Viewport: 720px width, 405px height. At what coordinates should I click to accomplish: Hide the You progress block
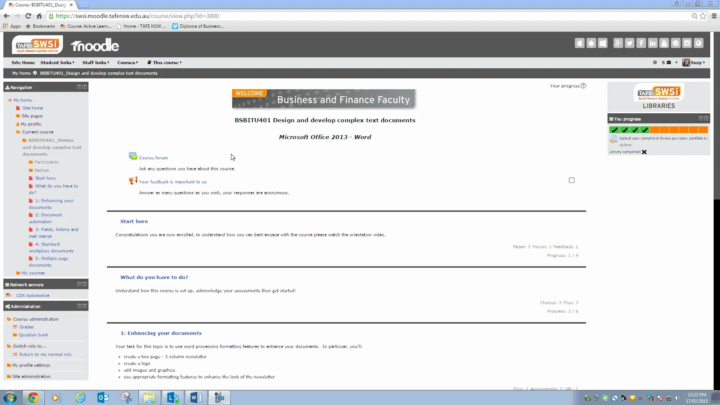(x=701, y=118)
